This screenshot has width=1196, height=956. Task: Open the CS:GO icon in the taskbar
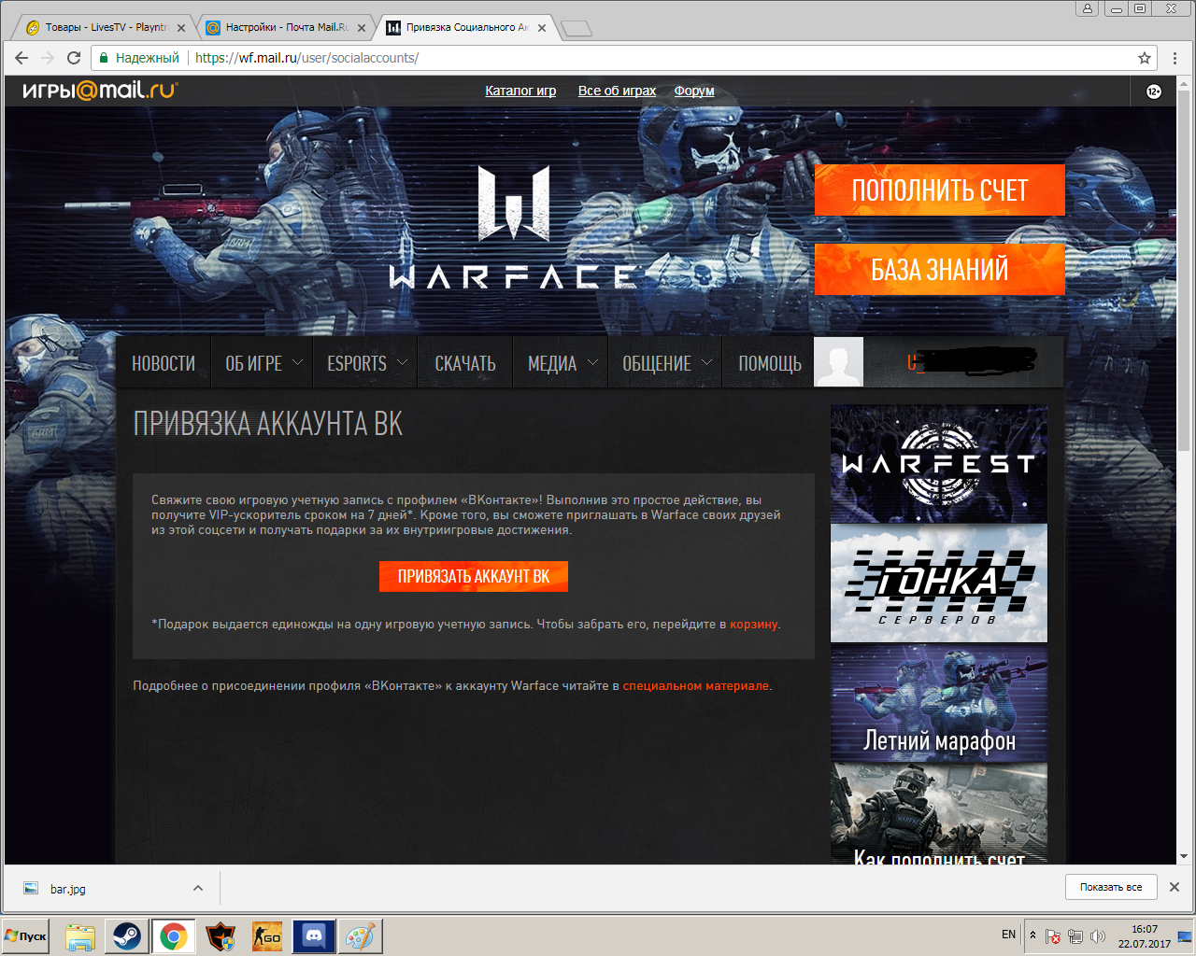tap(267, 936)
